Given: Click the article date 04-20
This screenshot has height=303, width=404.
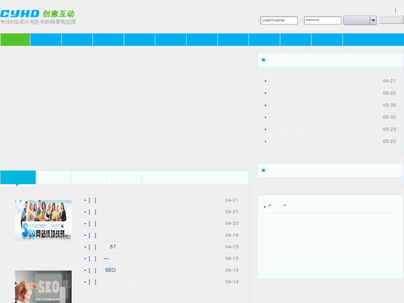Looking at the screenshot, I should (x=232, y=223).
